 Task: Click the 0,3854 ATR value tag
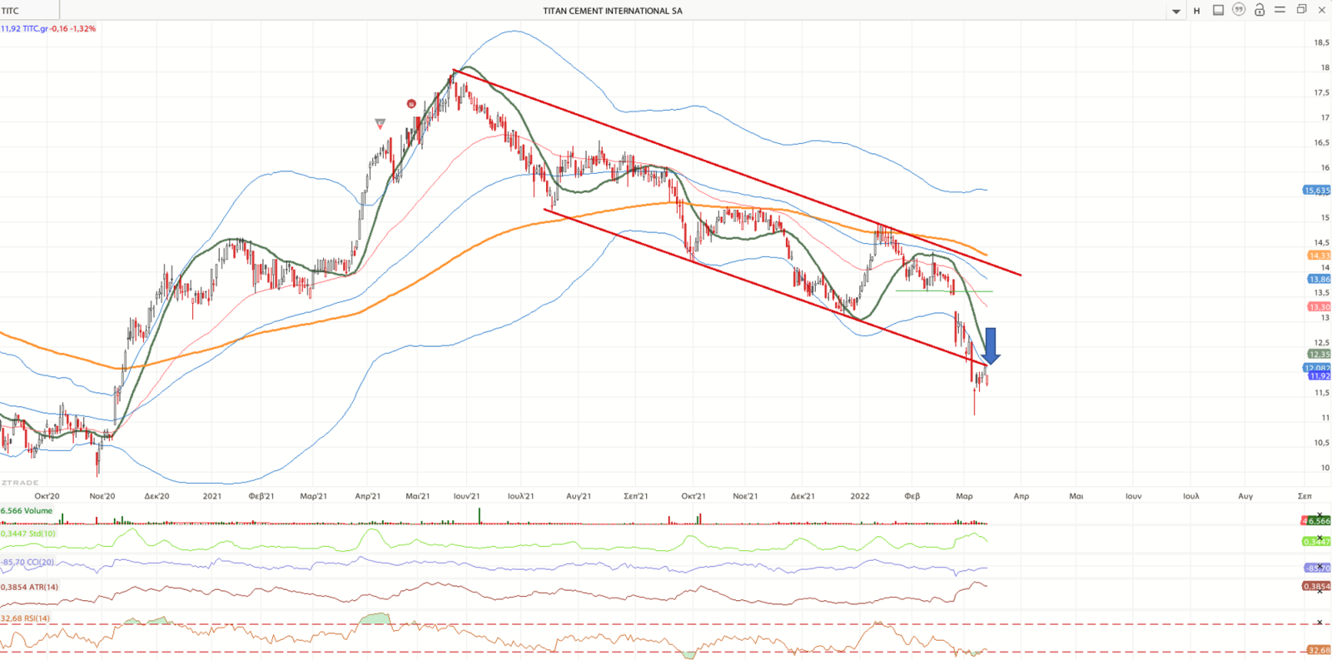[x=1317, y=587]
